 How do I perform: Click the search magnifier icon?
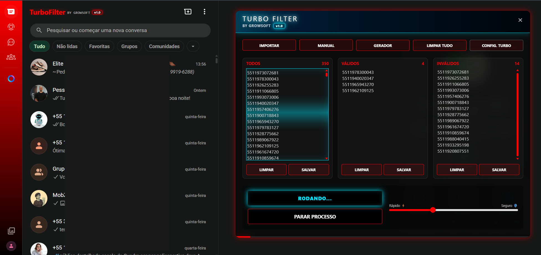coord(39,30)
